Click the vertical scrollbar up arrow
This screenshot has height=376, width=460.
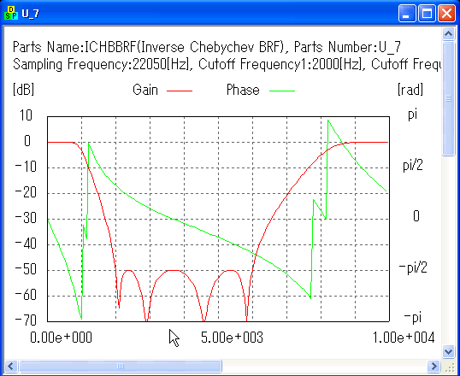[x=448, y=34]
